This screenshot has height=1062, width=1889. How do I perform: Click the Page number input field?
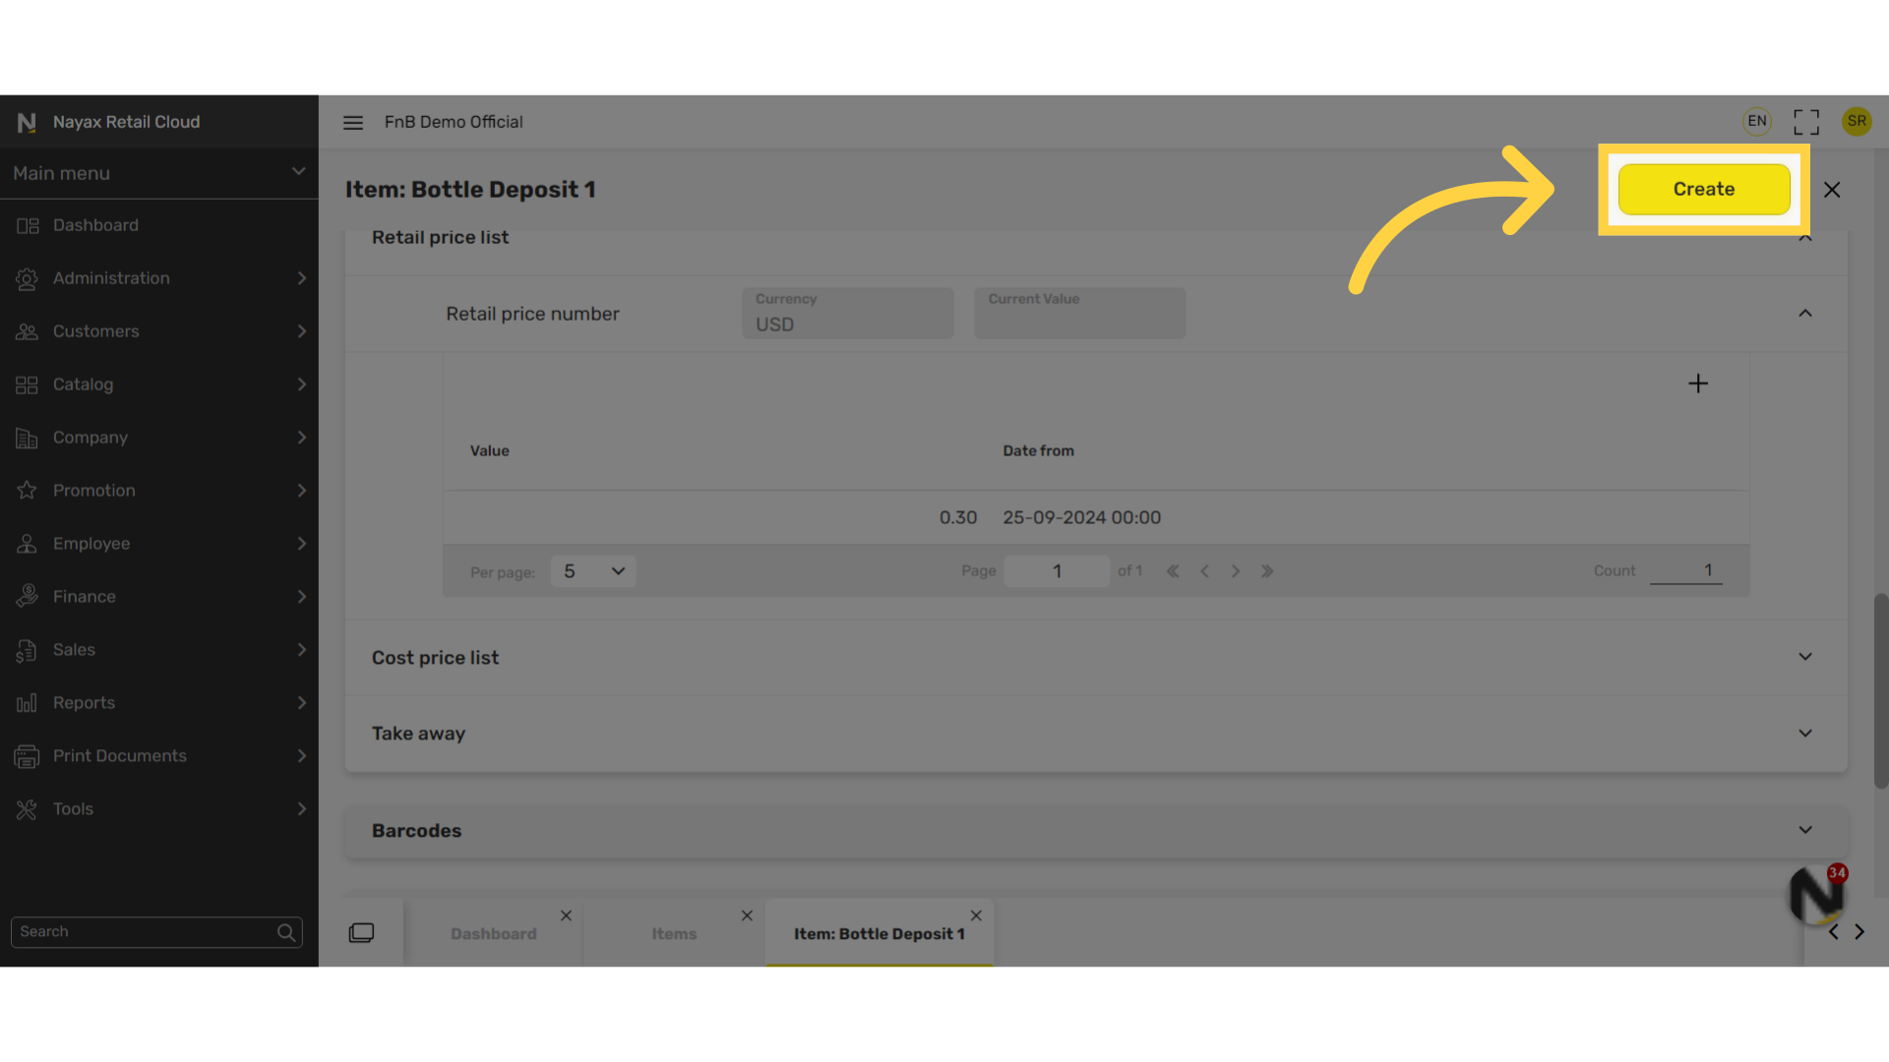tap(1057, 571)
